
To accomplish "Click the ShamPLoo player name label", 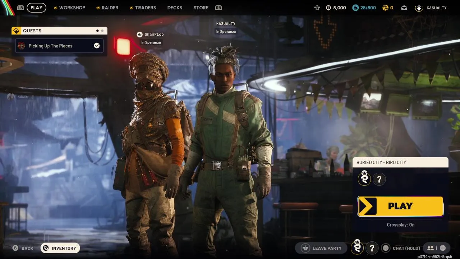I will (x=154, y=35).
